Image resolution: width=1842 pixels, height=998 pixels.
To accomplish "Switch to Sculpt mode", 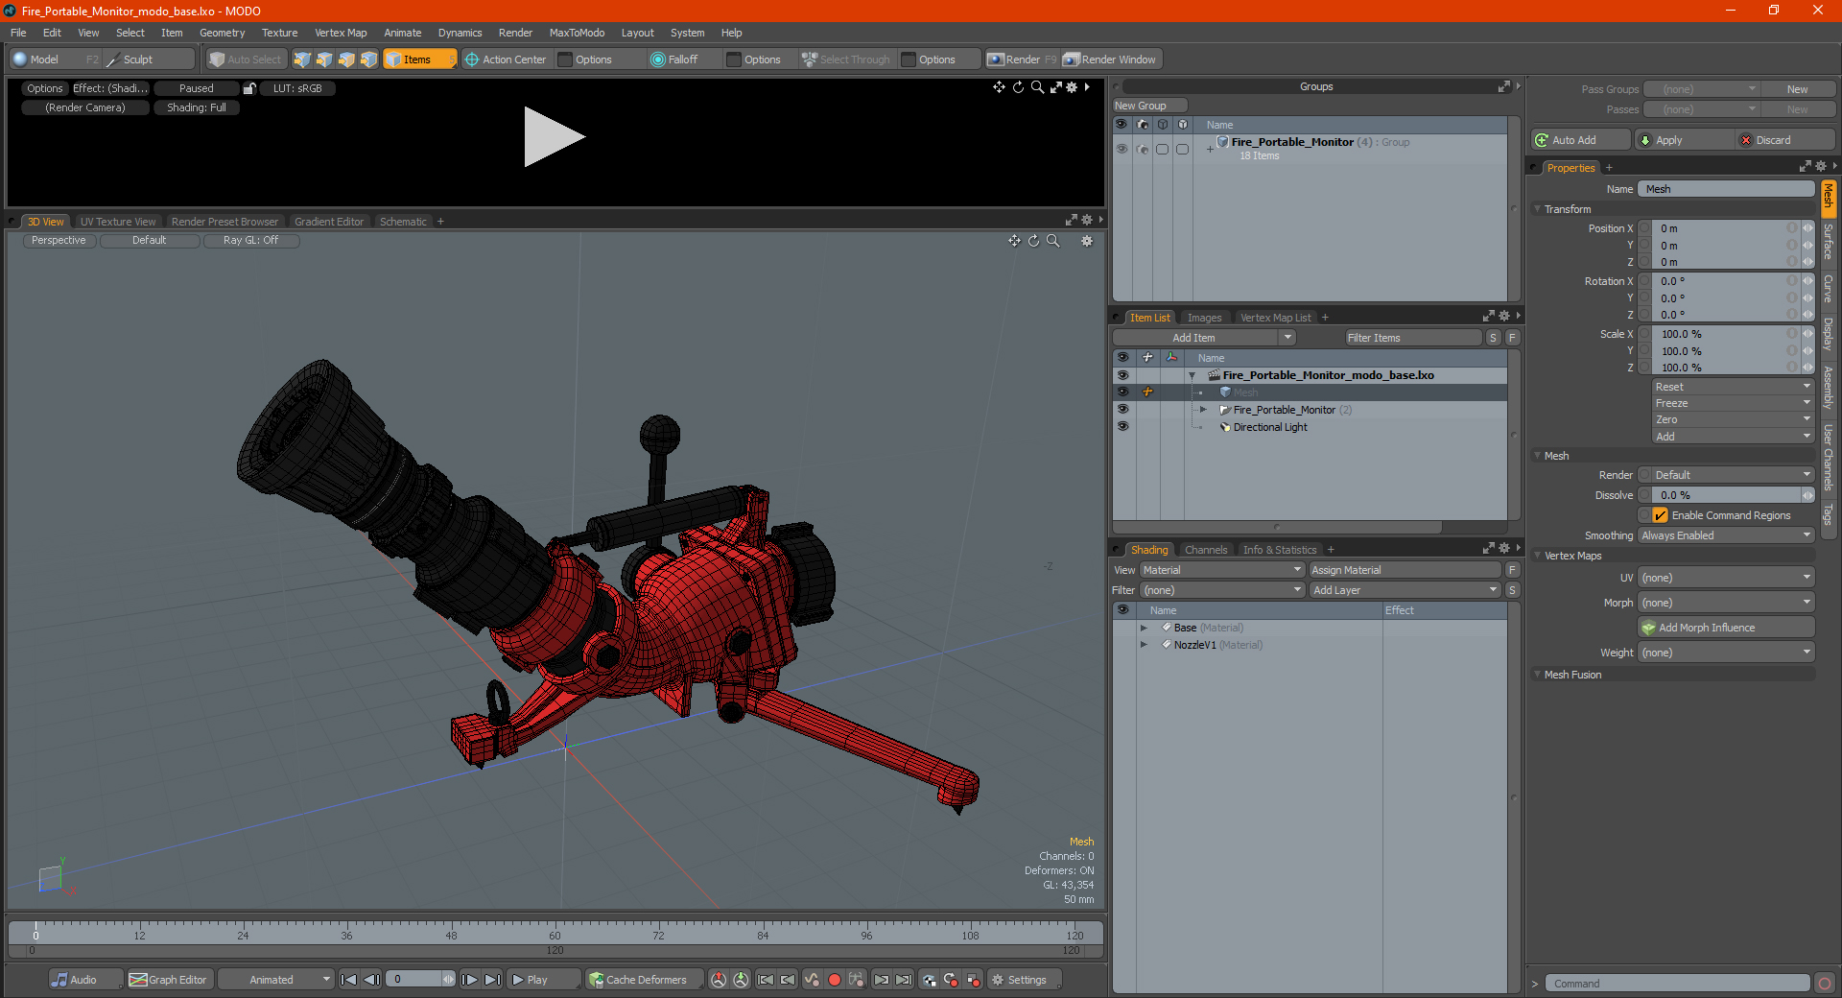I will (x=149, y=59).
